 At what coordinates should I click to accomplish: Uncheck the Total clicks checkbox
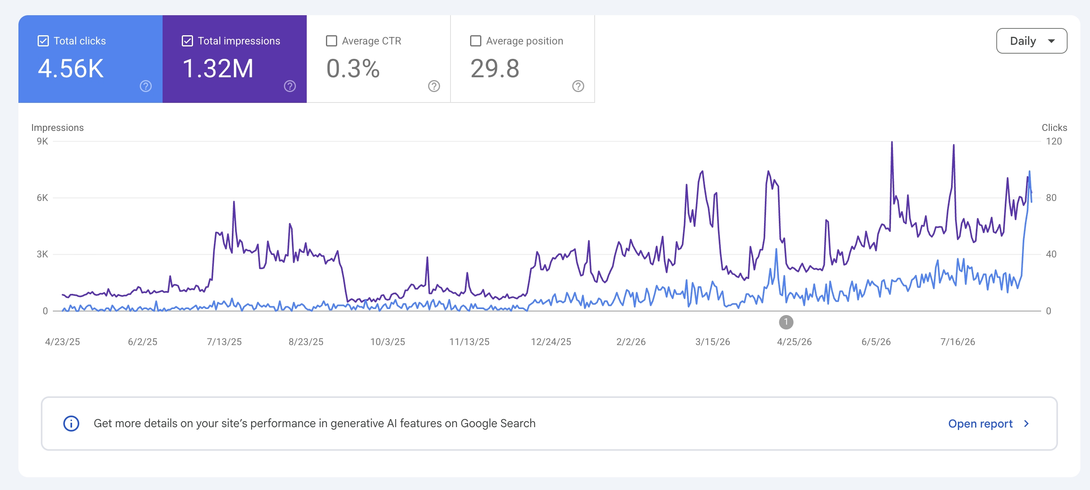43,41
